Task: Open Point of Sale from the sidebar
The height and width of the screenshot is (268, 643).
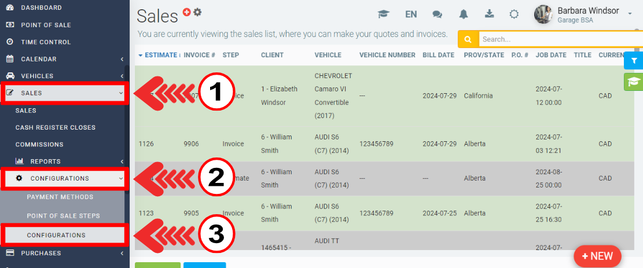Action: (x=45, y=25)
